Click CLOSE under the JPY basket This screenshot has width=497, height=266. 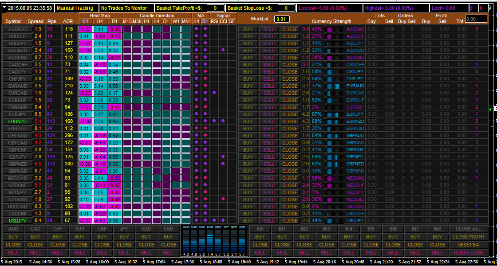pyautogui.click(x=124, y=244)
